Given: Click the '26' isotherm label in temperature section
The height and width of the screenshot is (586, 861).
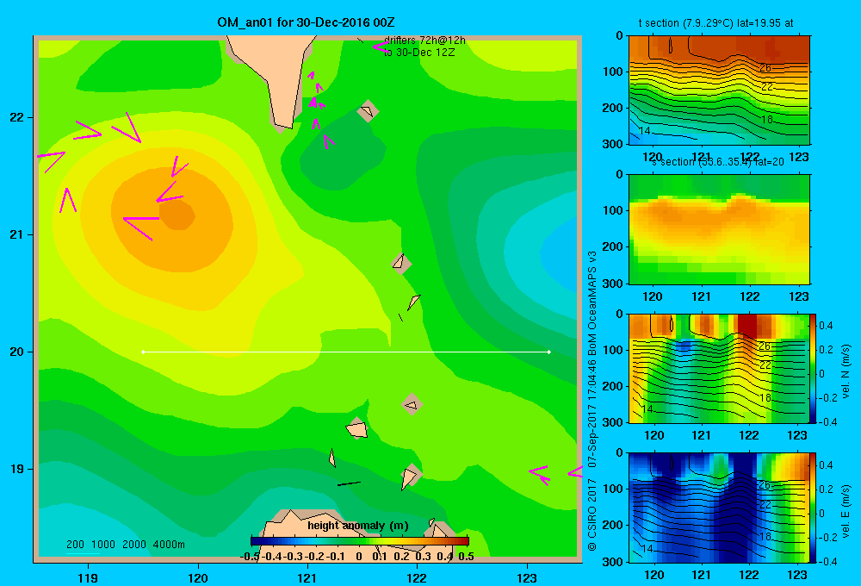Looking at the screenshot, I should pyautogui.click(x=765, y=67).
